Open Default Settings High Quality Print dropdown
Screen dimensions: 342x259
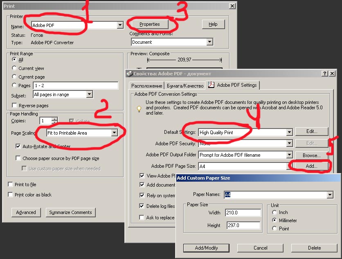coord(289,132)
